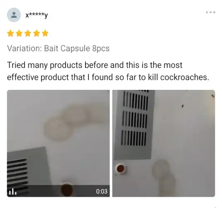The height and width of the screenshot is (208, 222).
Task: Click the first review line starting "Tried many"
Action: 95,65
